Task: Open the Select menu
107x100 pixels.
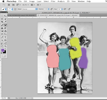Action: tap(46, 1)
